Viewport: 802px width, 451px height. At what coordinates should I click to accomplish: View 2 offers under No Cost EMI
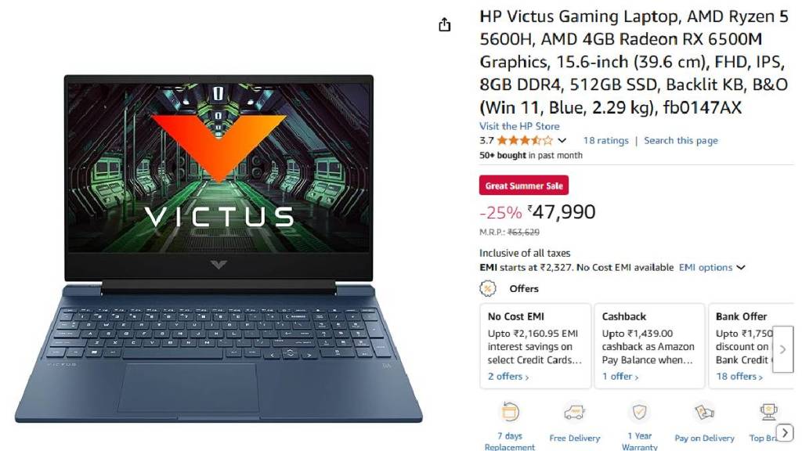(x=508, y=377)
